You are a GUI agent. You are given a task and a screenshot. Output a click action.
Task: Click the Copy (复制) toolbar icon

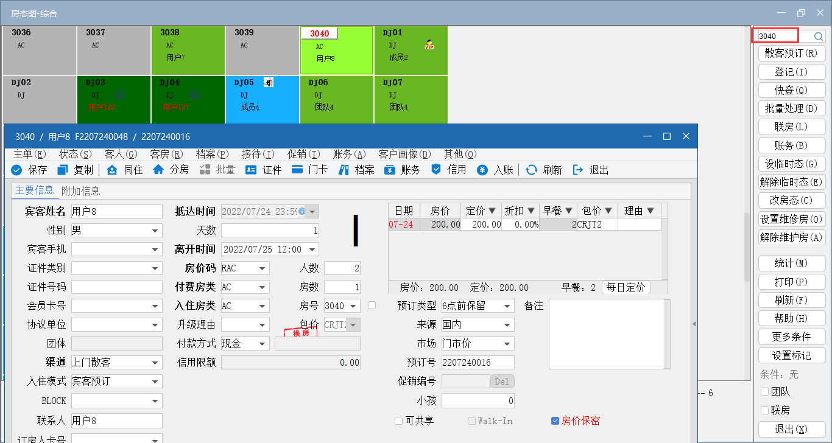(63, 170)
